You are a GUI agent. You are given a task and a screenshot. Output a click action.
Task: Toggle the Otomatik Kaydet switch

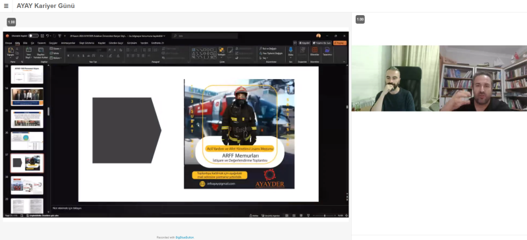pos(34,36)
